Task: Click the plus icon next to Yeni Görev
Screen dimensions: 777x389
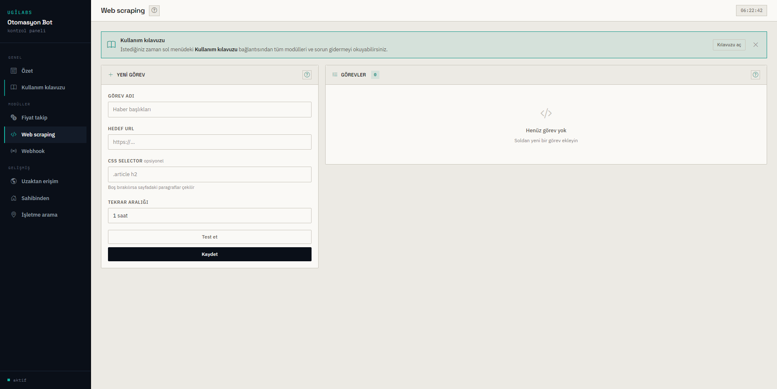Action: click(110, 75)
